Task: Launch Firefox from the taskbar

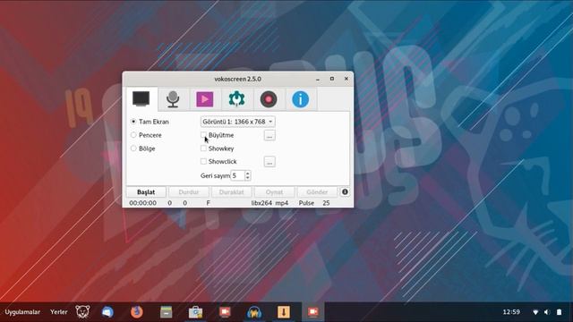Action: click(x=137, y=312)
